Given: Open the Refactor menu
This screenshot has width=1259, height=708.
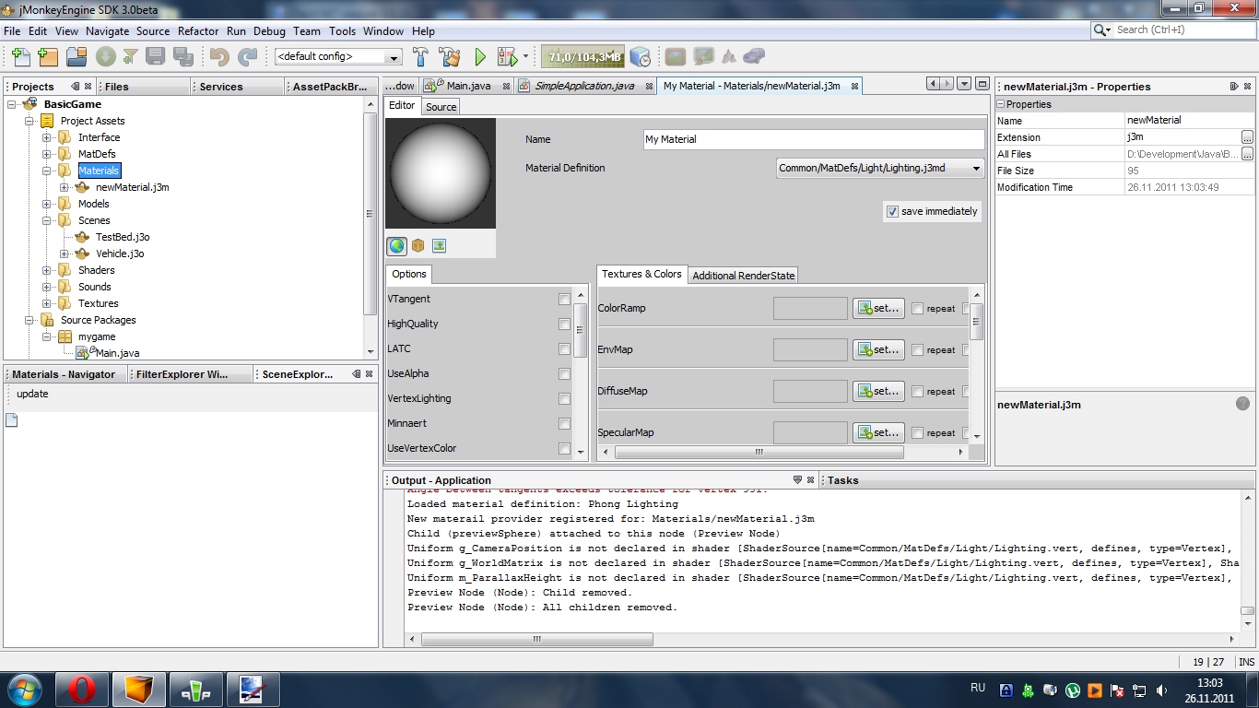Looking at the screenshot, I should (x=198, y=30).
